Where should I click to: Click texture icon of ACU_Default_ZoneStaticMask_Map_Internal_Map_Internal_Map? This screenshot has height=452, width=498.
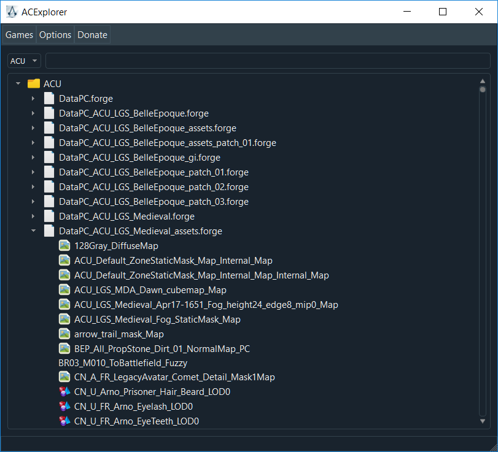[64, 275]
